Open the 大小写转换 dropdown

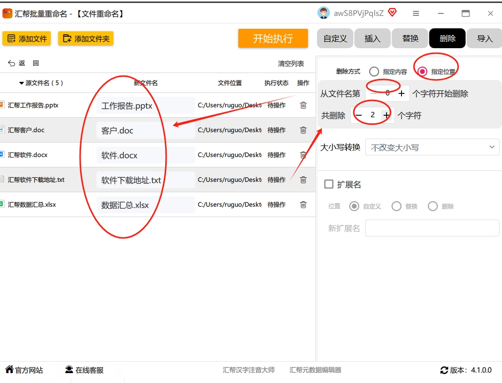tap(432, 148)
